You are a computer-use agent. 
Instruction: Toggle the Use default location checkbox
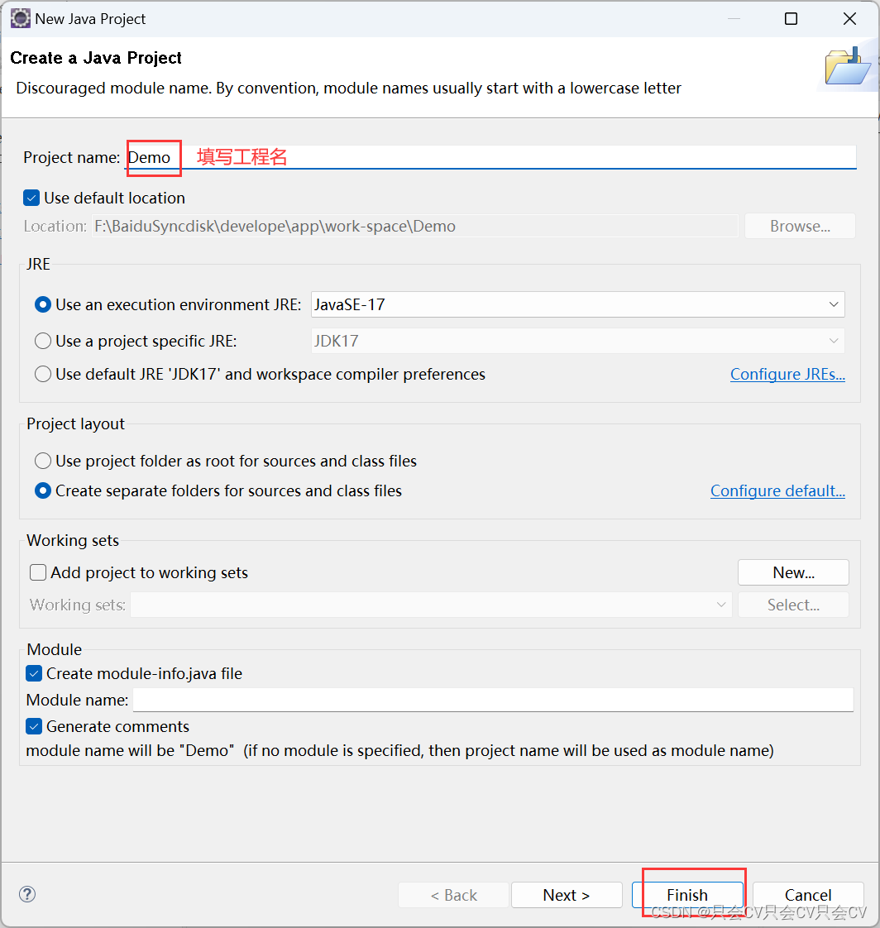[31, 198]
